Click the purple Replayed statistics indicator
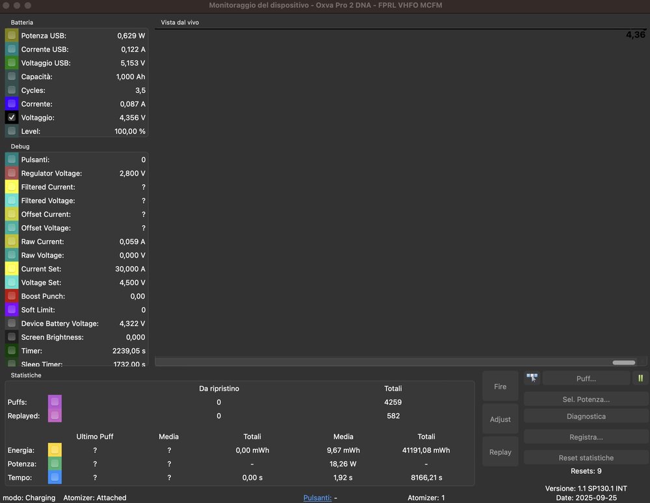The height and width of the screenshot is (503, 650). point(55,416)
